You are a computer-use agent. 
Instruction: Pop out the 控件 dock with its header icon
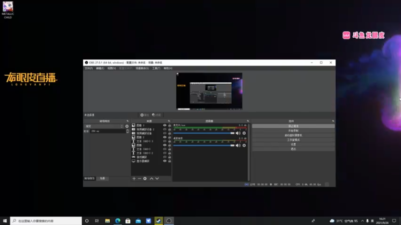333,121
